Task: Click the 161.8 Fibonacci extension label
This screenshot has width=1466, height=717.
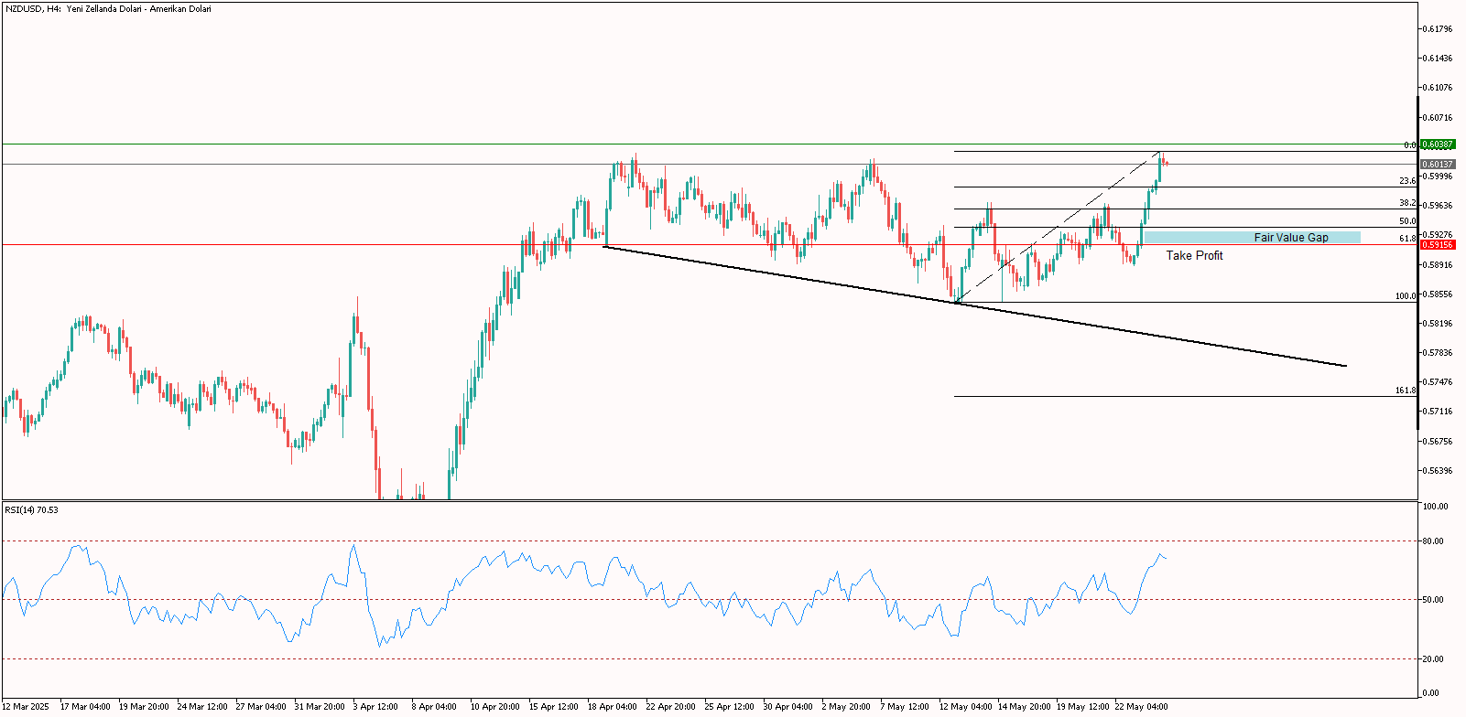Action: [1406, 391]
